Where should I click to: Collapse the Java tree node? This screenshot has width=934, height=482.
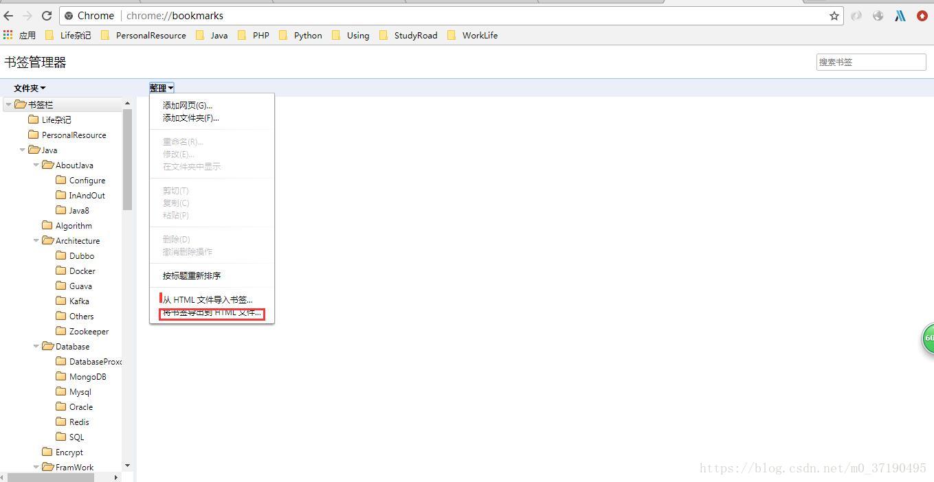[x=23, y=150]
